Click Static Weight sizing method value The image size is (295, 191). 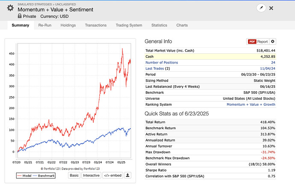[264, 81]
